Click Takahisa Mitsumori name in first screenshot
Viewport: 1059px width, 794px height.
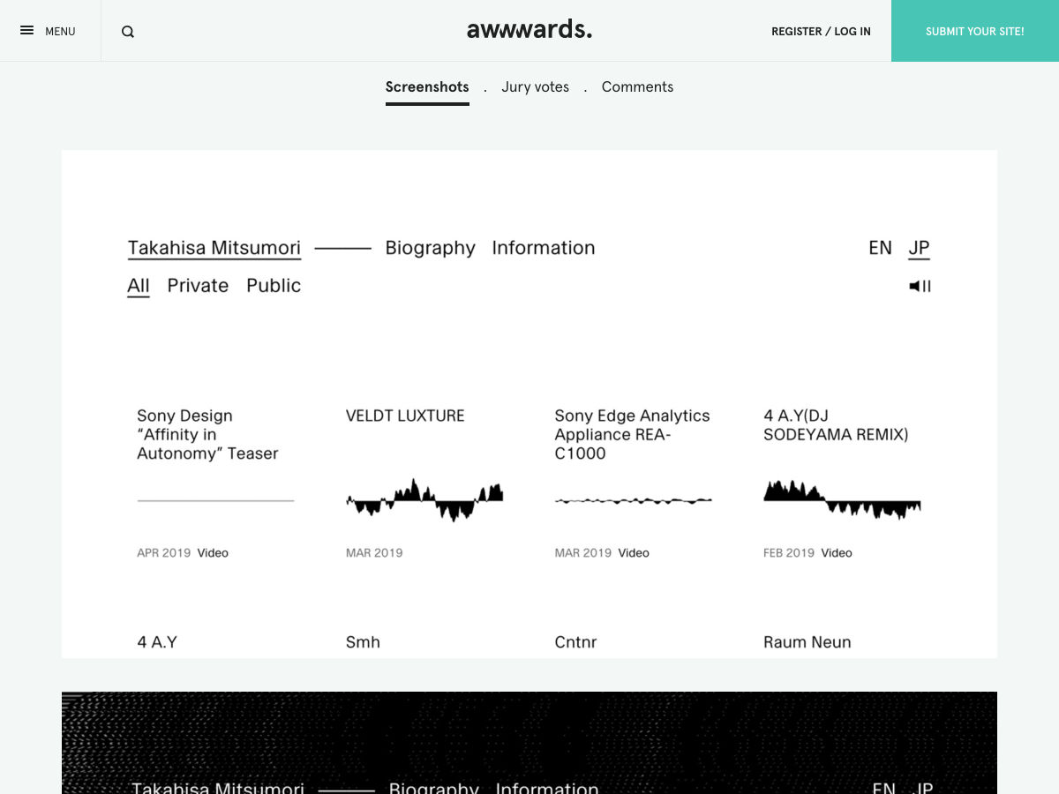pos(214,248)
